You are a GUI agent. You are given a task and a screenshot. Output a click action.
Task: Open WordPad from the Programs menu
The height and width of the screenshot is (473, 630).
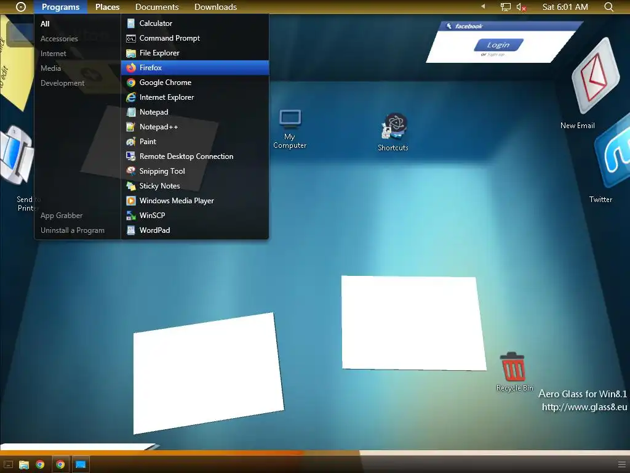tap(195, 230)
